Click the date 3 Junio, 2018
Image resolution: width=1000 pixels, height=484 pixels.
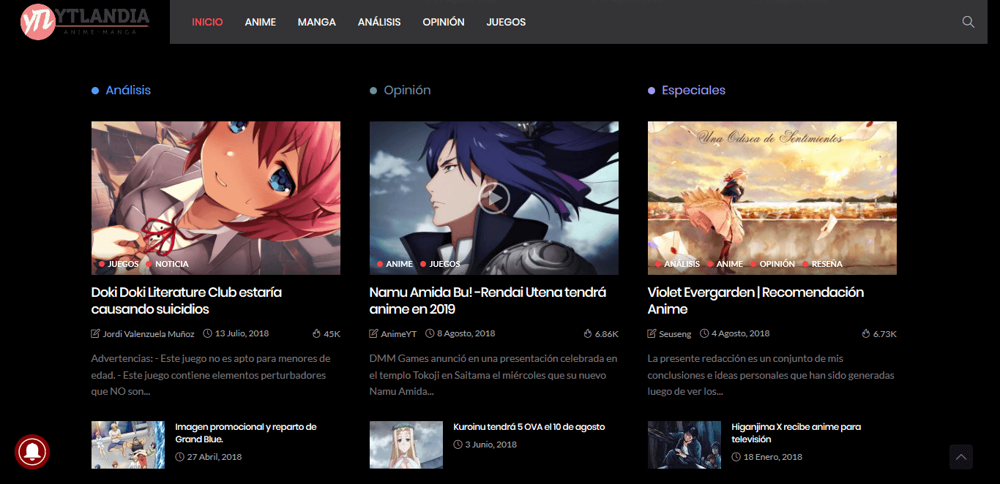point(491,445)
